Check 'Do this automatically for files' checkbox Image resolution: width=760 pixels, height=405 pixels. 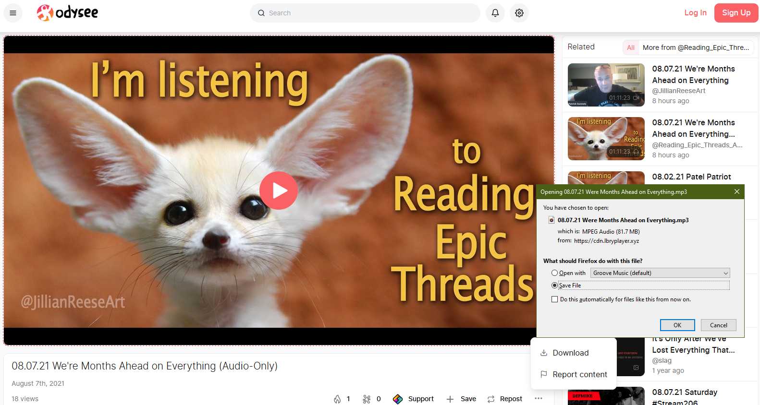pos(554,299)
